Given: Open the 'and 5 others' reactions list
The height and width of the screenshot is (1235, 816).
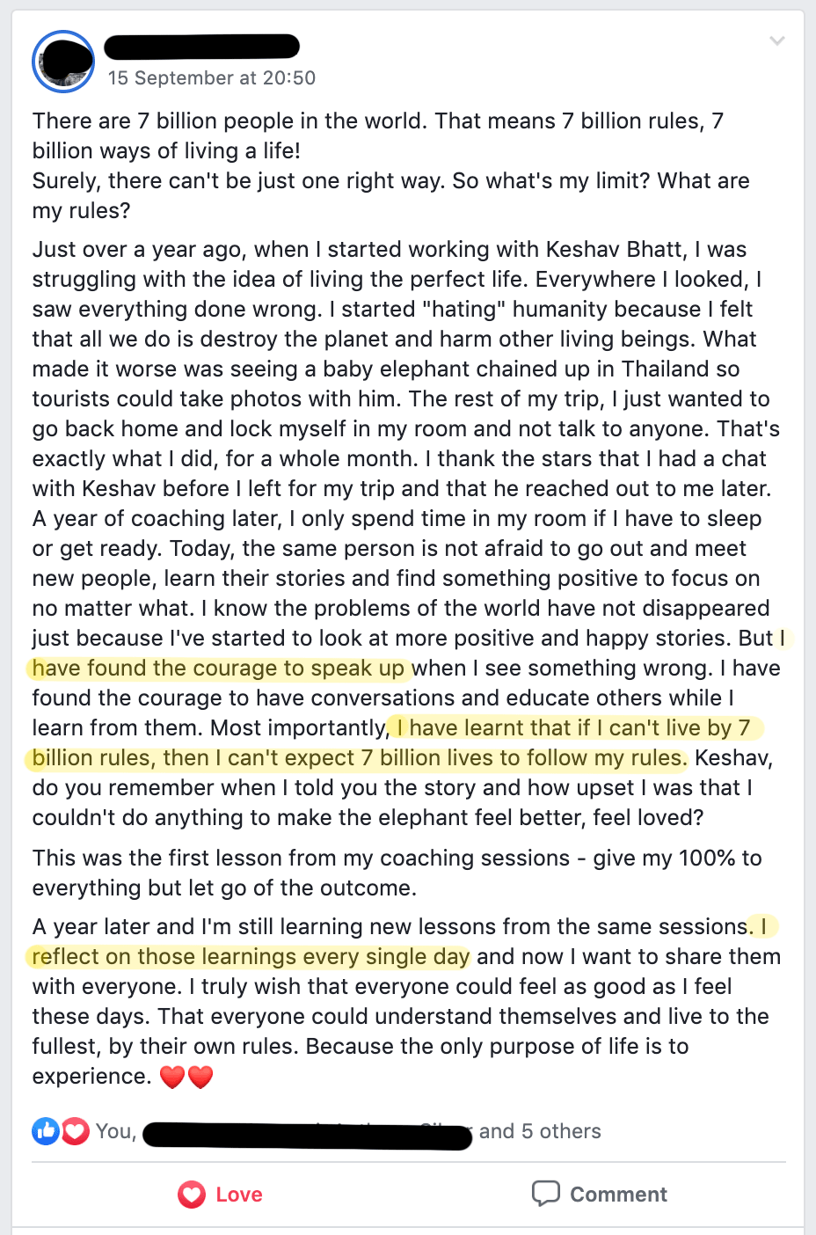Looking at the screenshot, I should click(x=540, y=1131).
